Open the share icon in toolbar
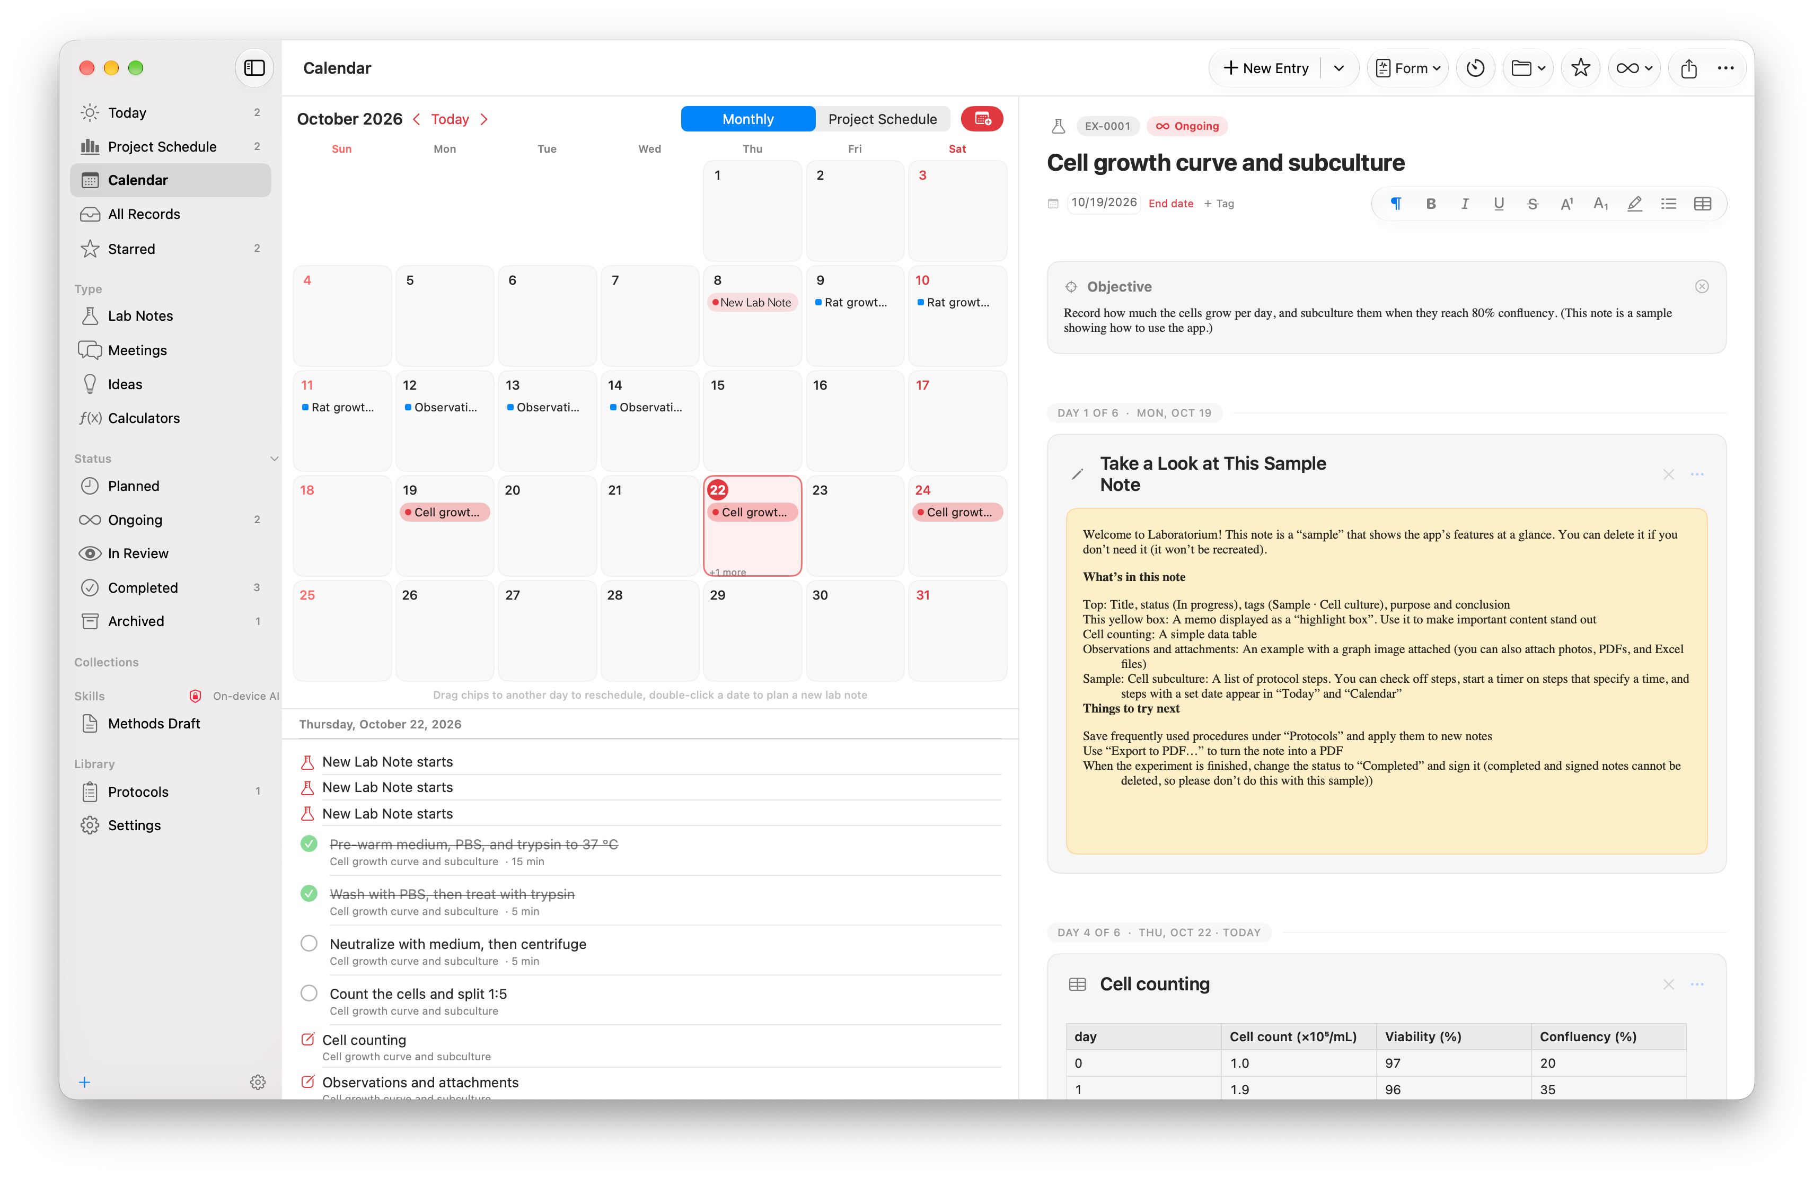The width and height of the screenshot is (1814, 1178). [1688, 68]
